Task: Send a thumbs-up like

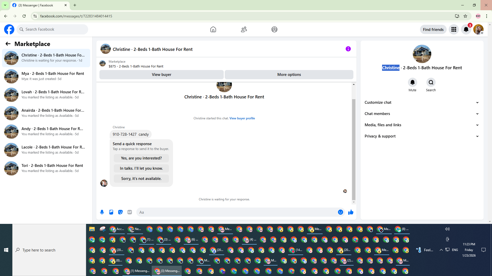Action: click(351, 212)
